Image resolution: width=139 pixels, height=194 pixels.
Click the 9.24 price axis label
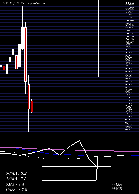pos(129,62)
